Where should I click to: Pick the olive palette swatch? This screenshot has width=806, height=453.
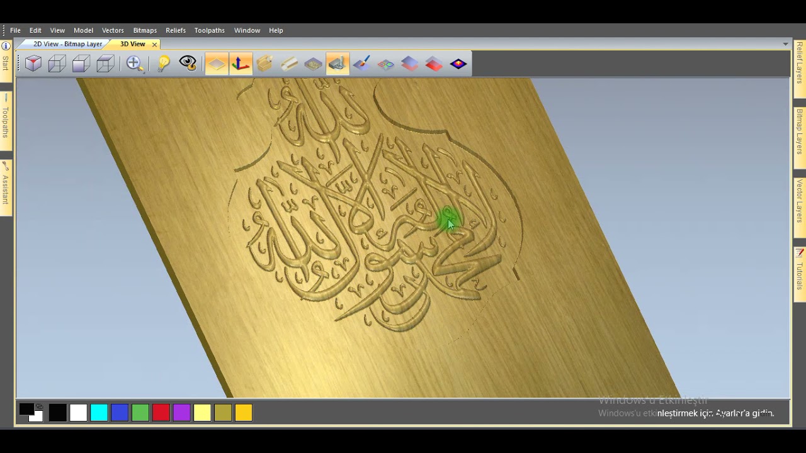(223, 413)
